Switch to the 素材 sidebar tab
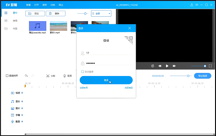The image size is (216, 136). click(11, 13)
